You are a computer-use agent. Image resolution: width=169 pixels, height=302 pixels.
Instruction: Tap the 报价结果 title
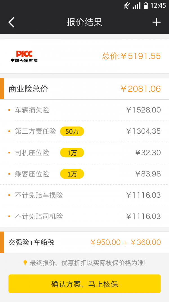(84, 22)
